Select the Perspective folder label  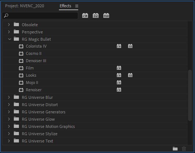coord(32,32)
